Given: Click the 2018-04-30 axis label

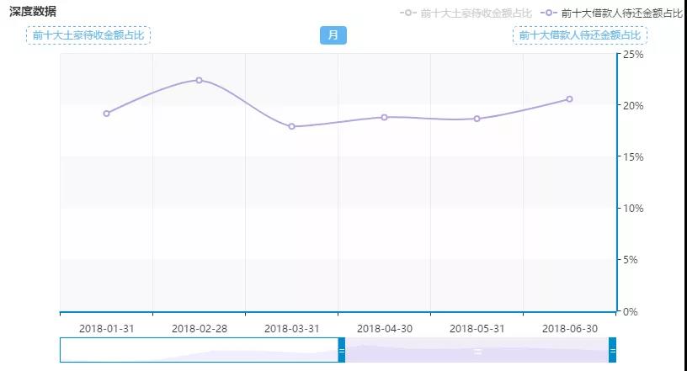Looking at the screenshot, I should click(385, 328).
